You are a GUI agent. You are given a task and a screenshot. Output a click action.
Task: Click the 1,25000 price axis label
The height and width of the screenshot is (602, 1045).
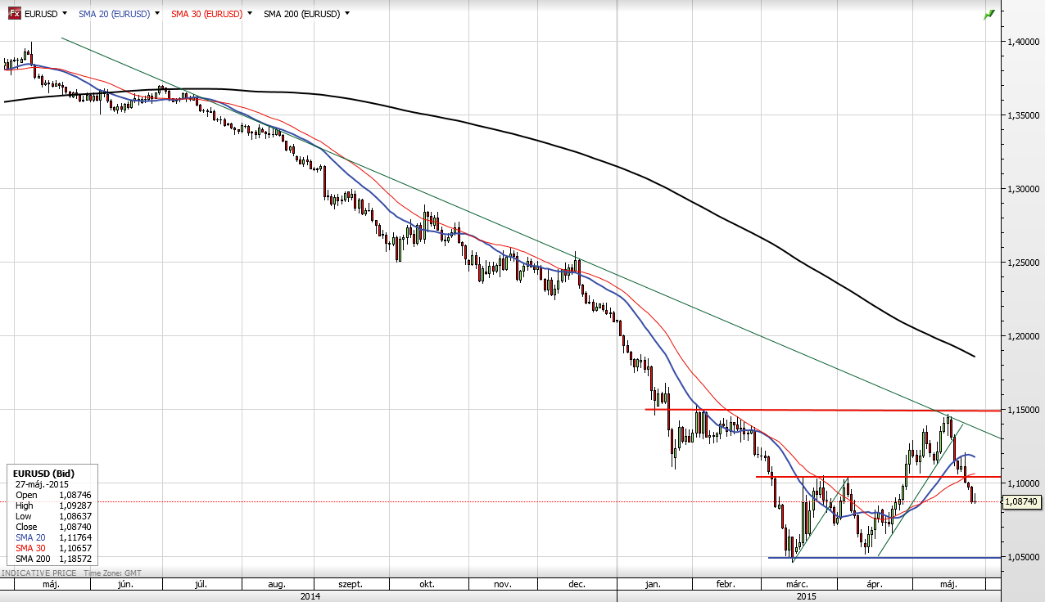1024,262
